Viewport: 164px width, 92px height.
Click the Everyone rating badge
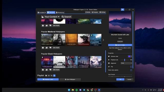click(120, 41)
